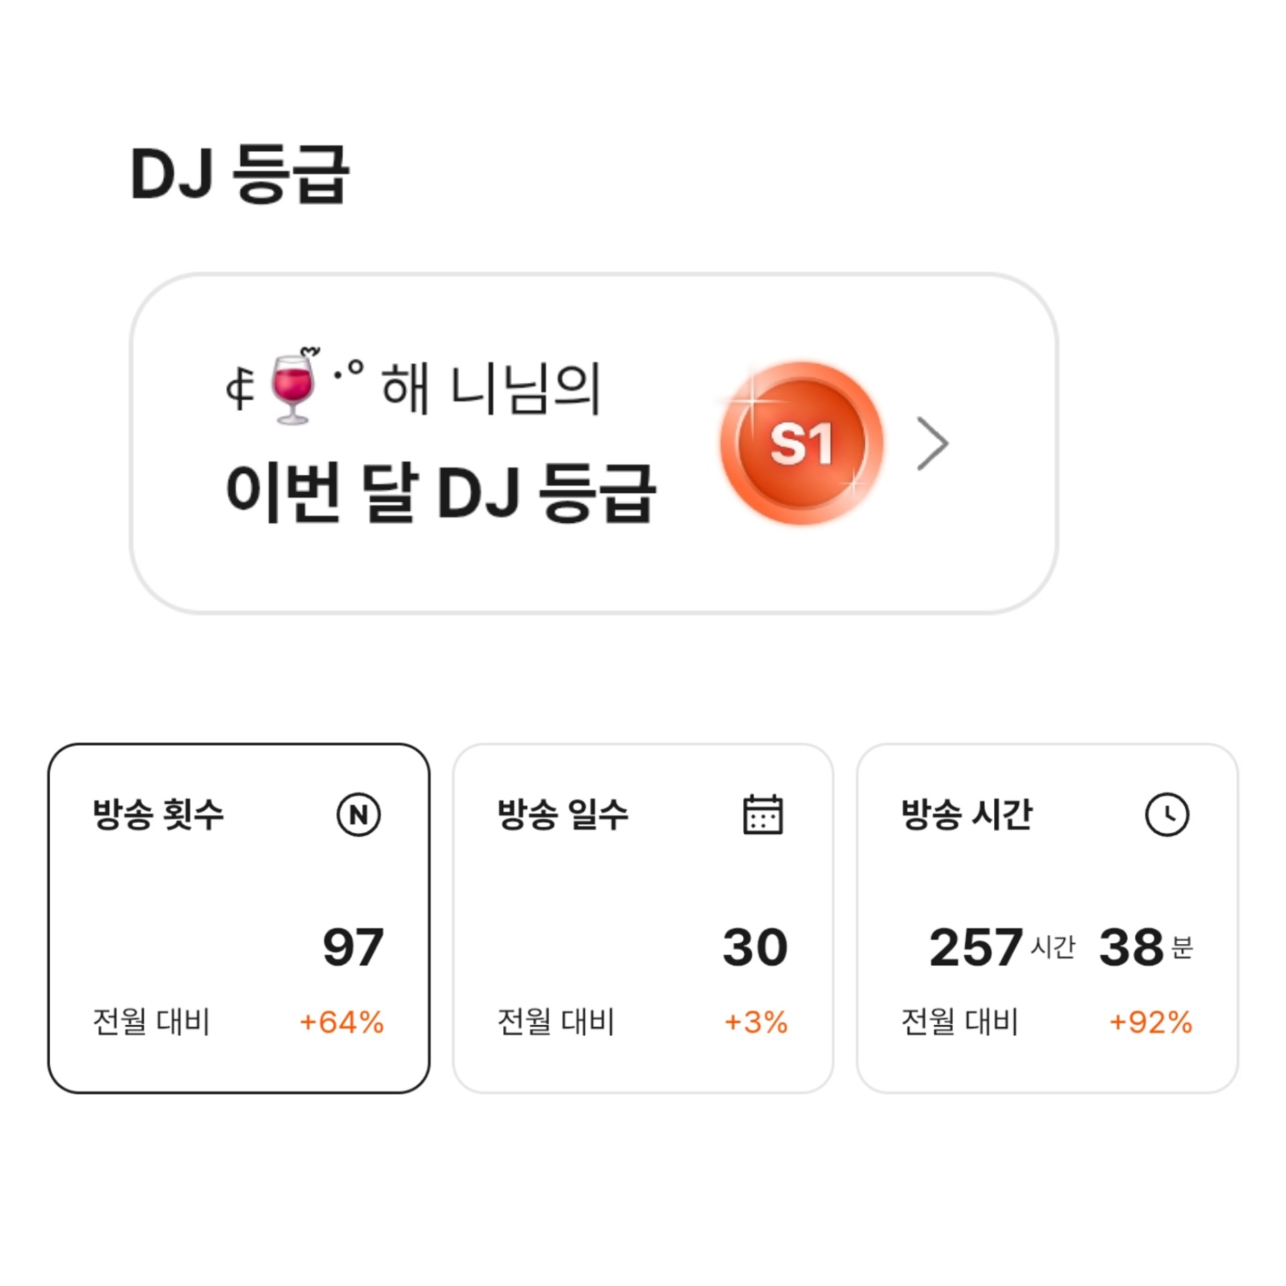Screen dimensions: 1286x1286
Task: Click the circled N icon for broadcast count
Action: 358,814
